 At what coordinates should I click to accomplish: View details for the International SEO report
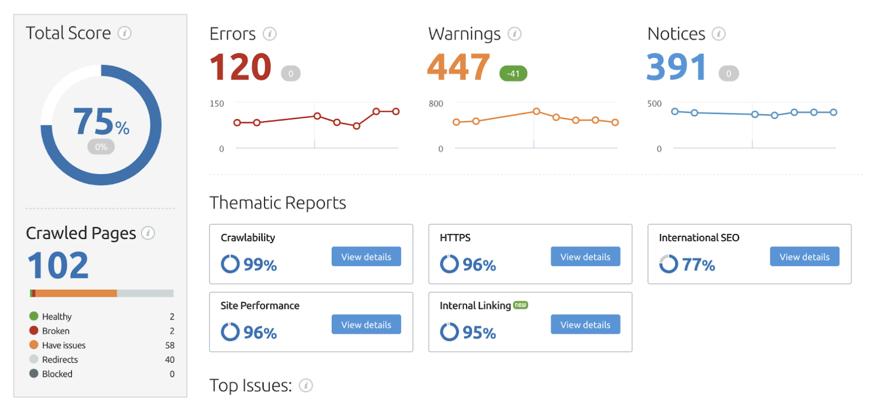click(804, 256)
